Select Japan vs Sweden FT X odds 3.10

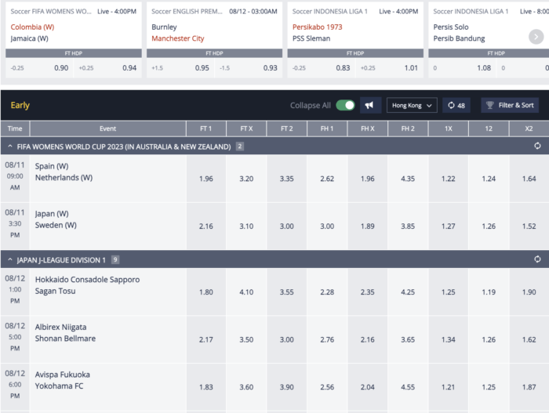tap(246, 226)
